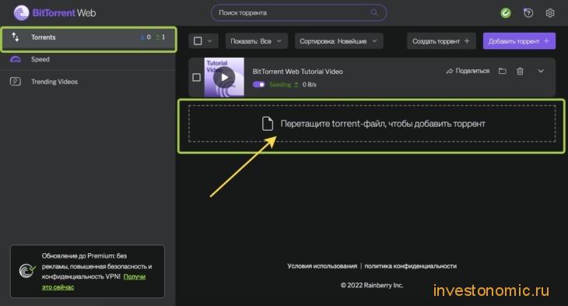Screen dimensions: 568x306
Task: Expand the tutorial torrent details chevron
Action: click(x=541, y=71)
